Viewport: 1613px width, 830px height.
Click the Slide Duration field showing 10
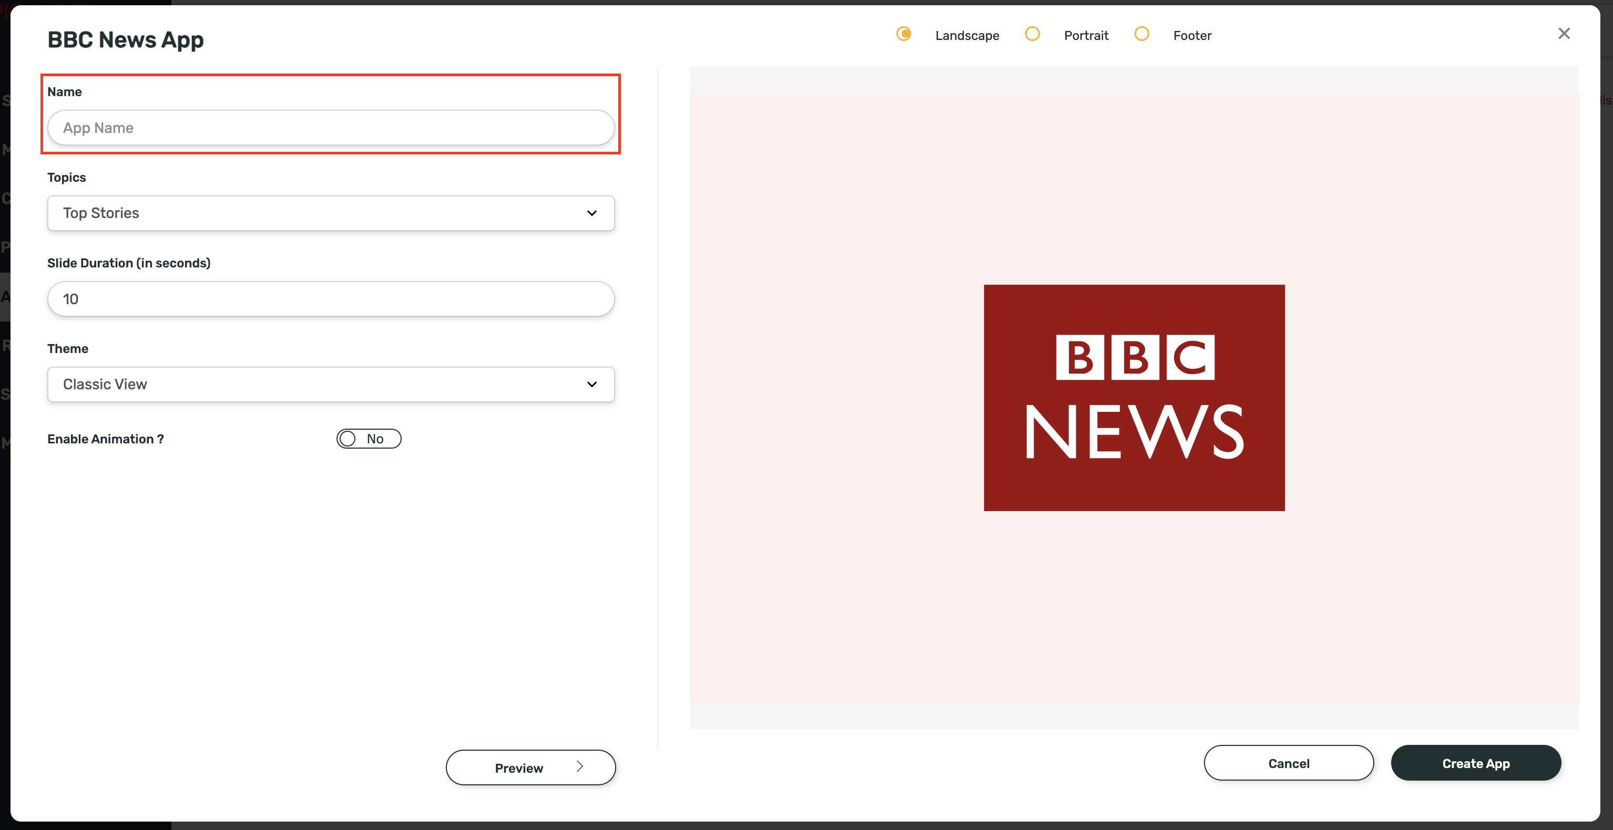[331, 299]
